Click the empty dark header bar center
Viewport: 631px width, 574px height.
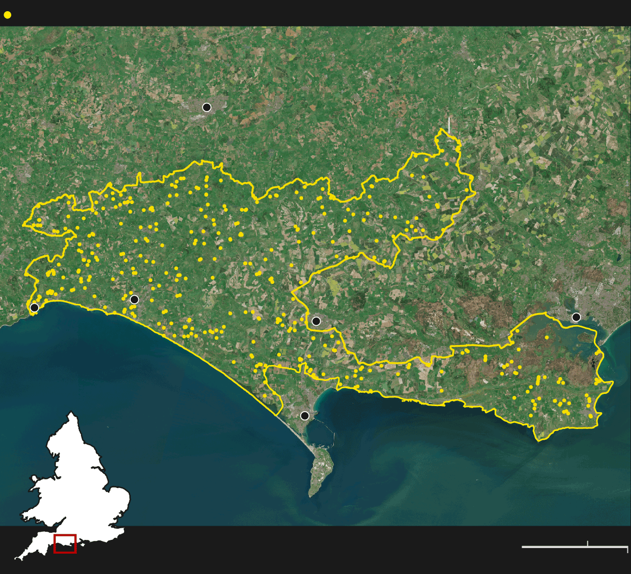click(x=315, y=13)
